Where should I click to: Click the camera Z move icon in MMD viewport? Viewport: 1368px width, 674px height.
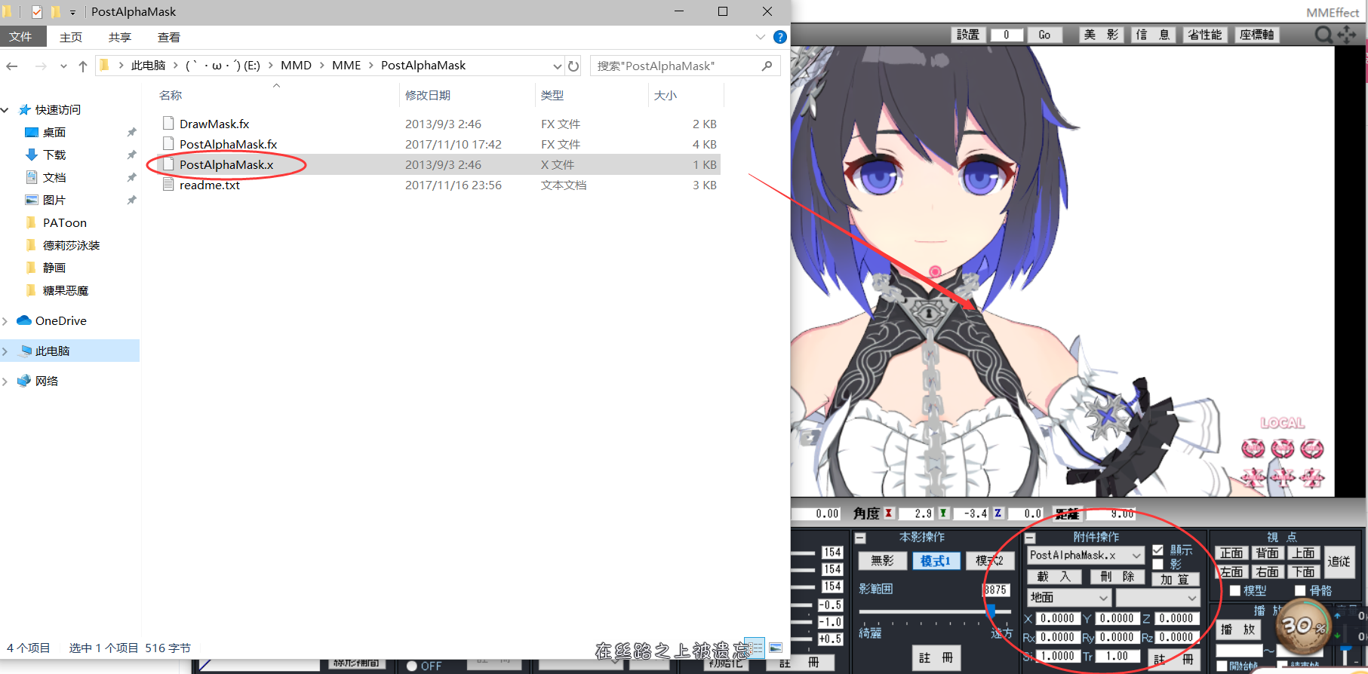click(1312, 478)
